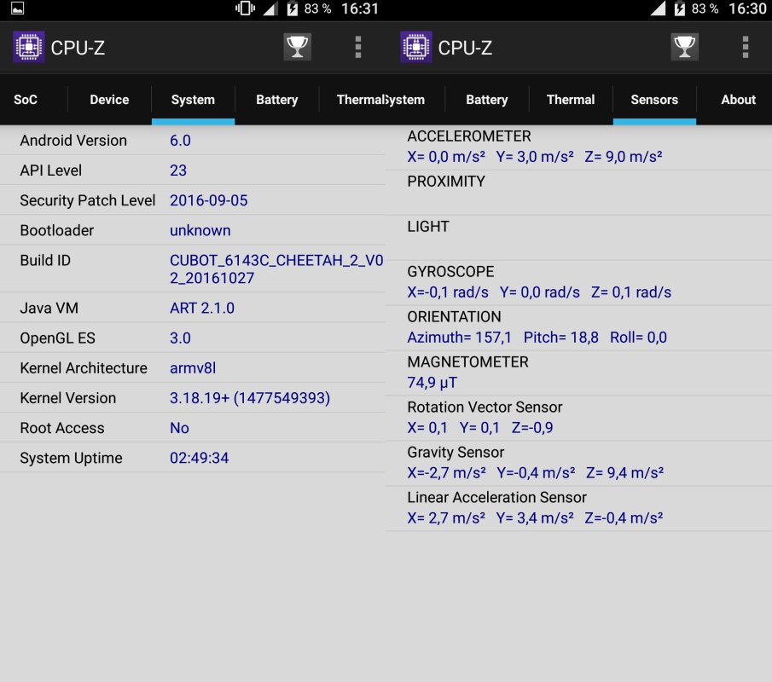Open the Thermal tab in right screen
The width and height of the screenshot is (772, 682).
[571, 100]
